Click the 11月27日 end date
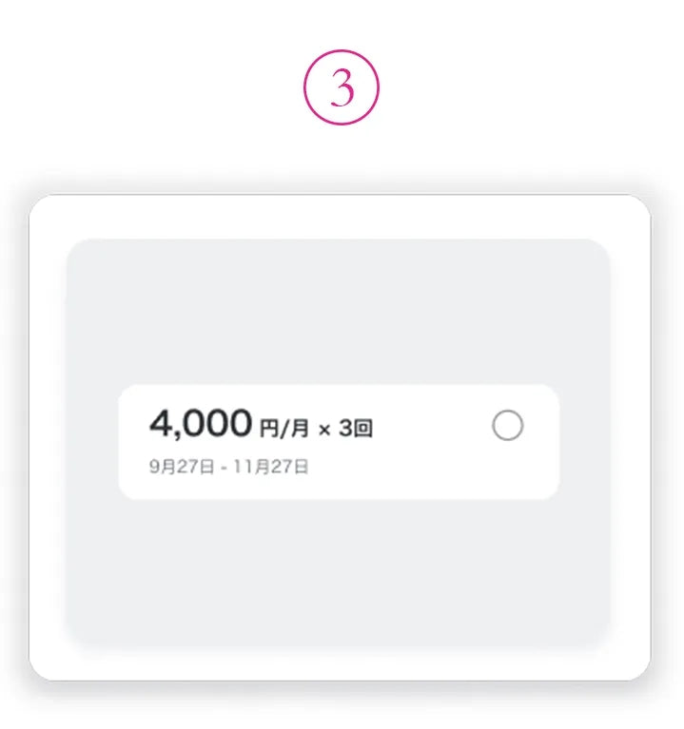Screen dimensions: 684x729 pos(277,467)
